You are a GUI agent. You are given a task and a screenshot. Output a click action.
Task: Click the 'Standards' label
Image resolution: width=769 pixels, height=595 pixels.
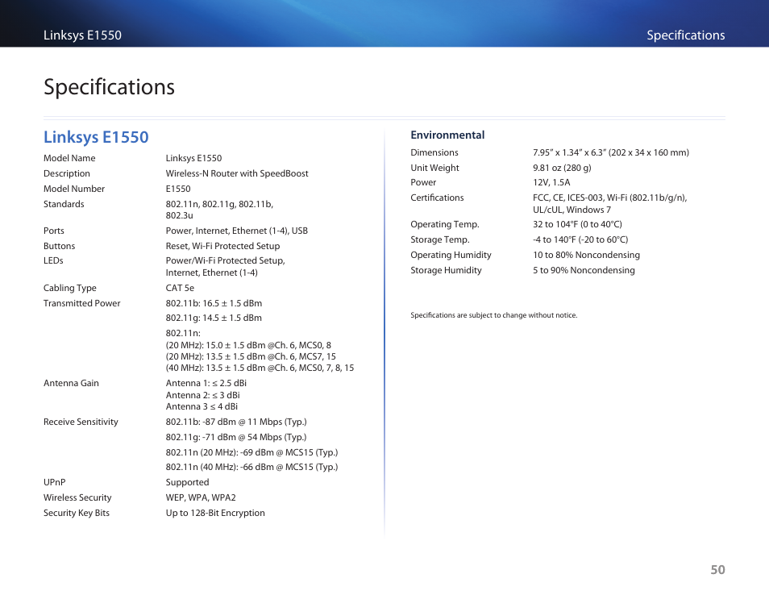click(x=64, y=203)
